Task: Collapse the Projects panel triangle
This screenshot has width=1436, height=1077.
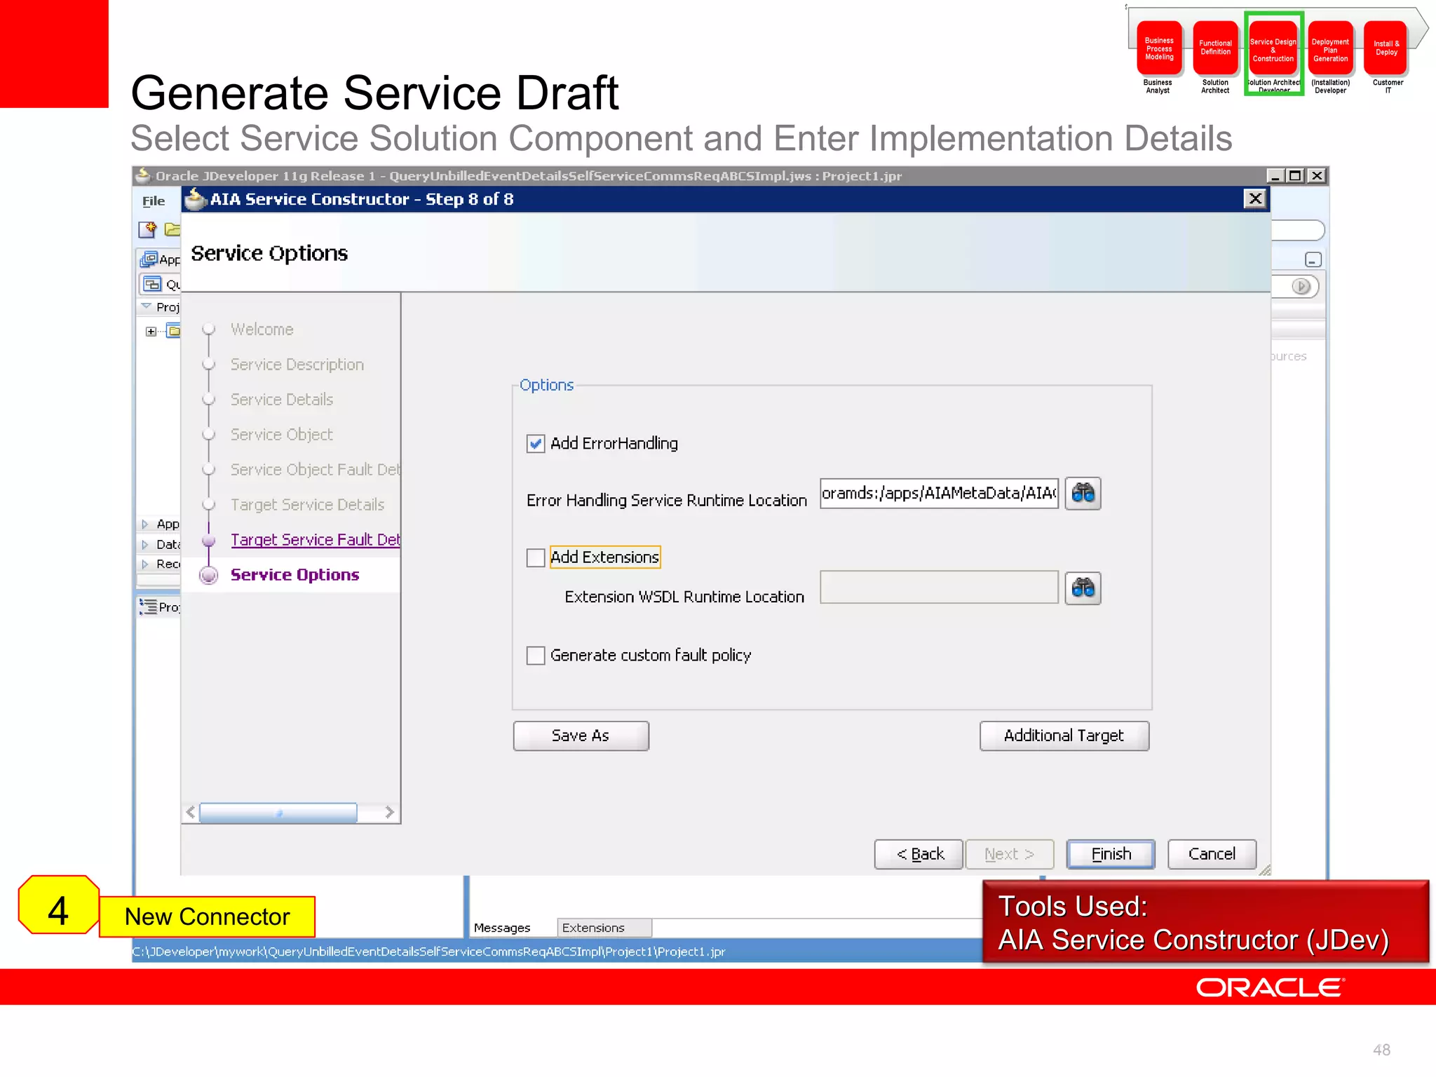Action: click(146, 306)
